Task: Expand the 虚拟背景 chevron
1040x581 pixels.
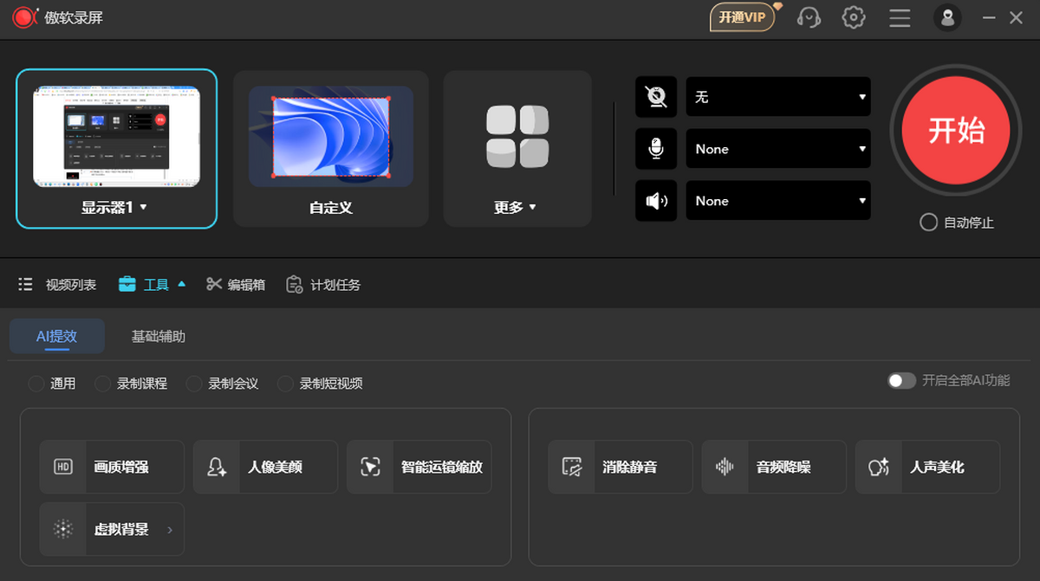Action: (169, 530)
